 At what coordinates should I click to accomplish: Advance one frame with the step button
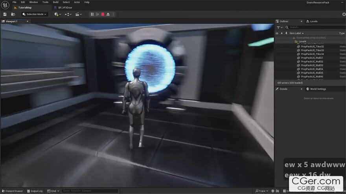[98, 14]
